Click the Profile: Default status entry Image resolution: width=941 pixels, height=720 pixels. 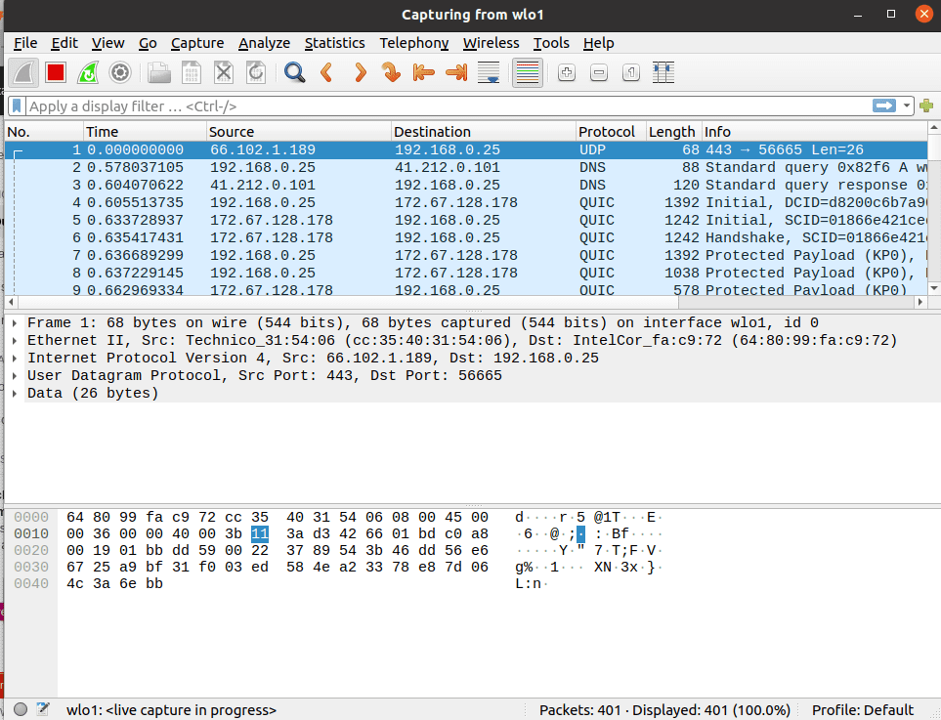coord(863,710)
